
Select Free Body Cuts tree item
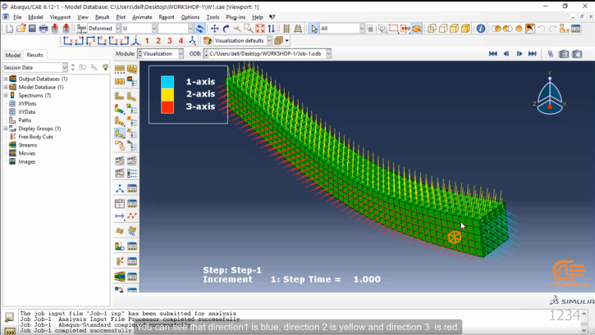[35, 137]
